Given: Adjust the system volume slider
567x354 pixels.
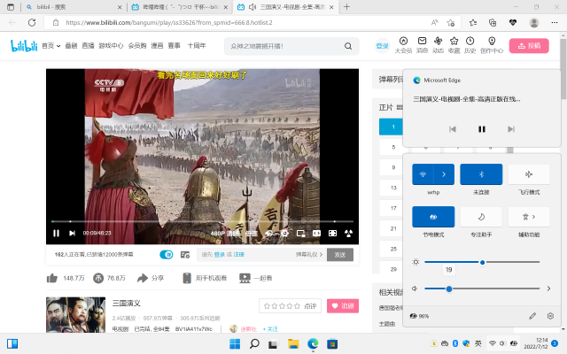Looking at the screenshot, I should (x=482, y=289).
